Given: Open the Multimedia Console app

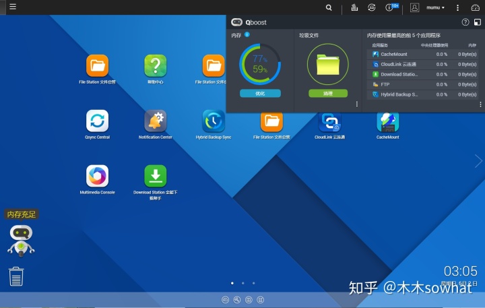Looking at the screenshot, I should click(97, 176).
